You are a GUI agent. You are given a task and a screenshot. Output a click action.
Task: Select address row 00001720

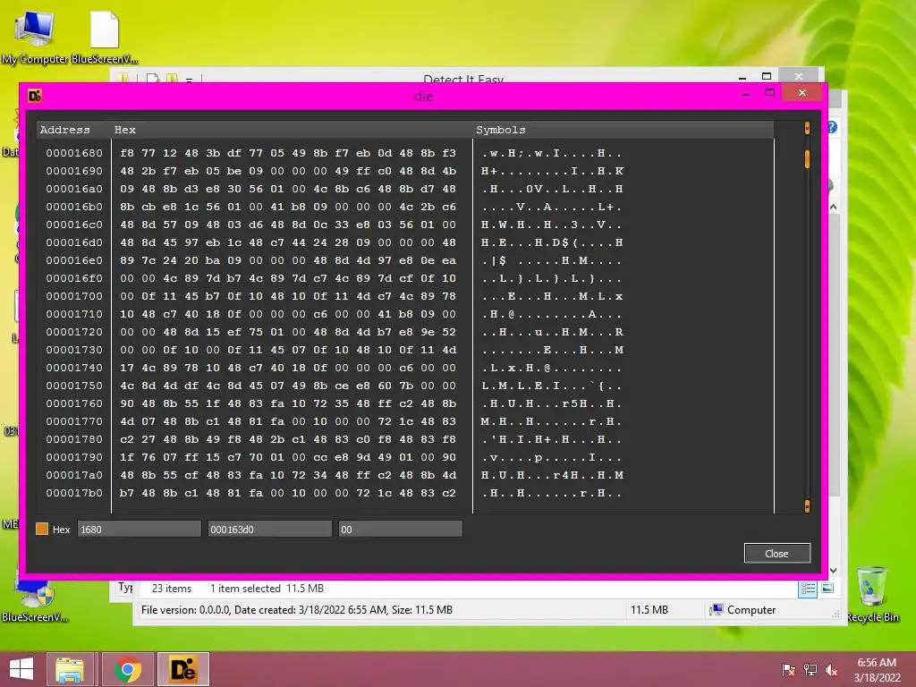tap(74, 332)
